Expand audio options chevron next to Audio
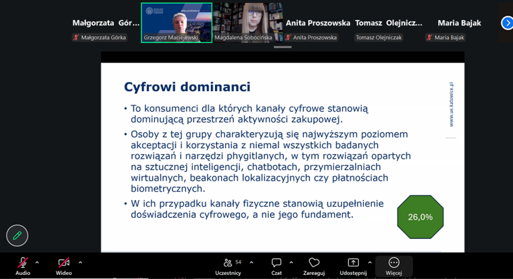The image size is (513, 279). pos(37,262)
